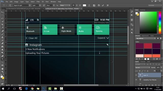Switch to the Channels tab
Screen dimensions: 163x91
pyautogui.click(x=143, y=62)
